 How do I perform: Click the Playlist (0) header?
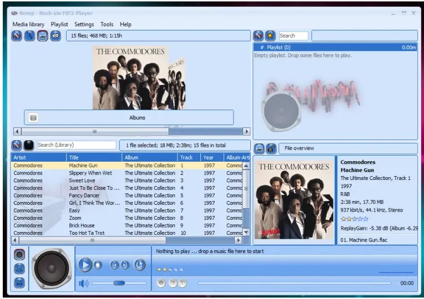coord(335,47)
